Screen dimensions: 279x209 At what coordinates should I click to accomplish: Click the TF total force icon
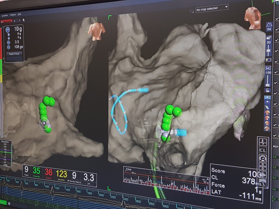coord(8,30)
